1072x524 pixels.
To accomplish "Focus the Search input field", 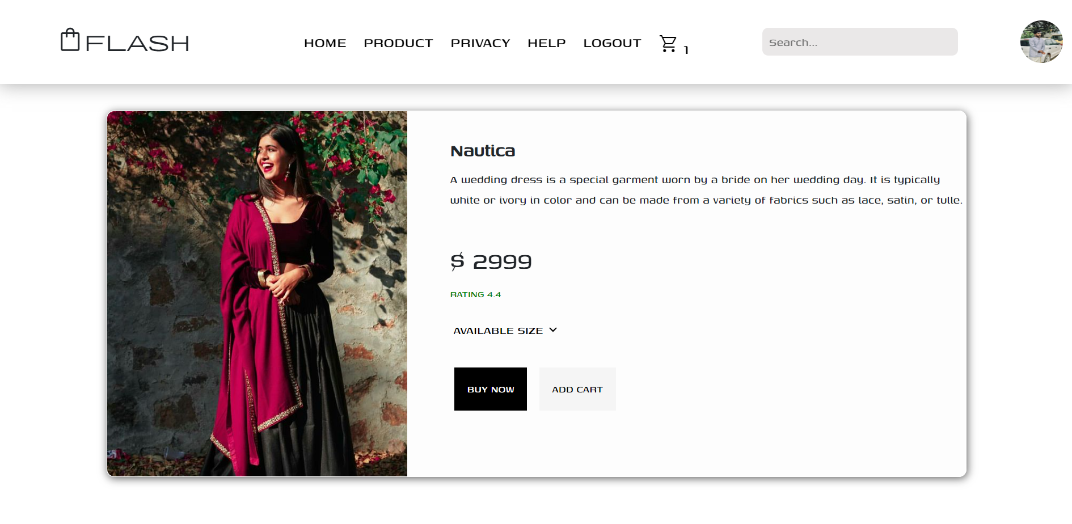I will pos(859,42).
